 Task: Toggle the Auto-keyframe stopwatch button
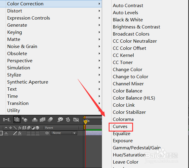coord(68,119)
